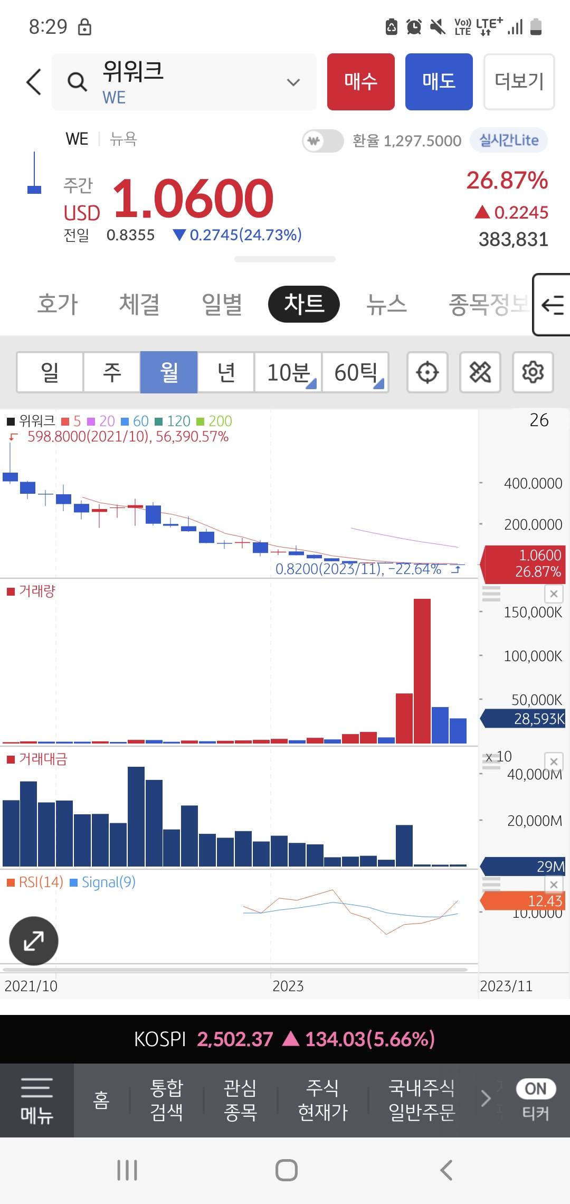
Task: Click the chart horizontal scrollbar above dates
Action: click(235, 970)
